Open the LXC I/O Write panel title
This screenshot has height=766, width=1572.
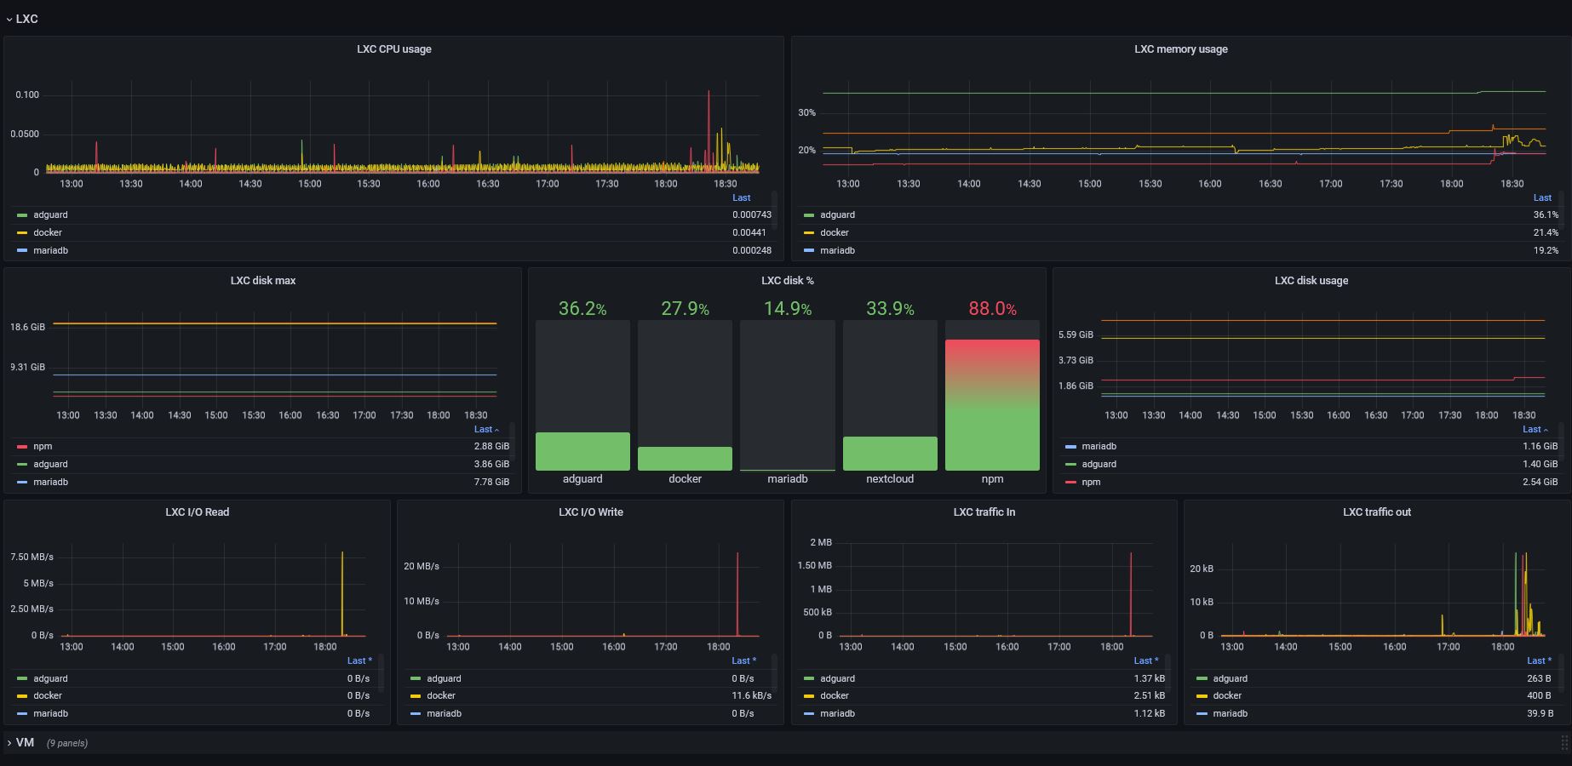(x=590, y=512)
